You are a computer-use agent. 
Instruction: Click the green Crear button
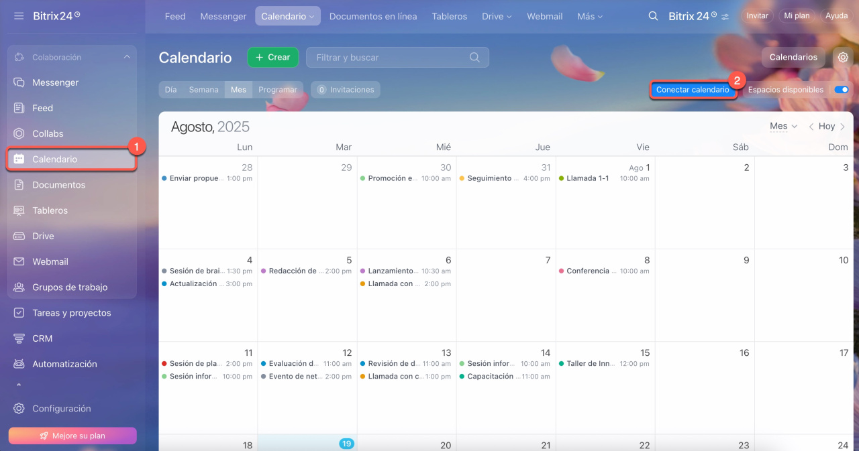click(x=273, y=58)
